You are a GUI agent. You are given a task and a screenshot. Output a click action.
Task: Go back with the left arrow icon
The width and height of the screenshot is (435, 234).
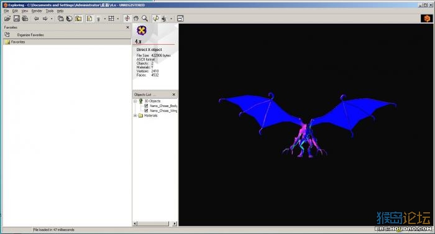[x=36, y=19]
